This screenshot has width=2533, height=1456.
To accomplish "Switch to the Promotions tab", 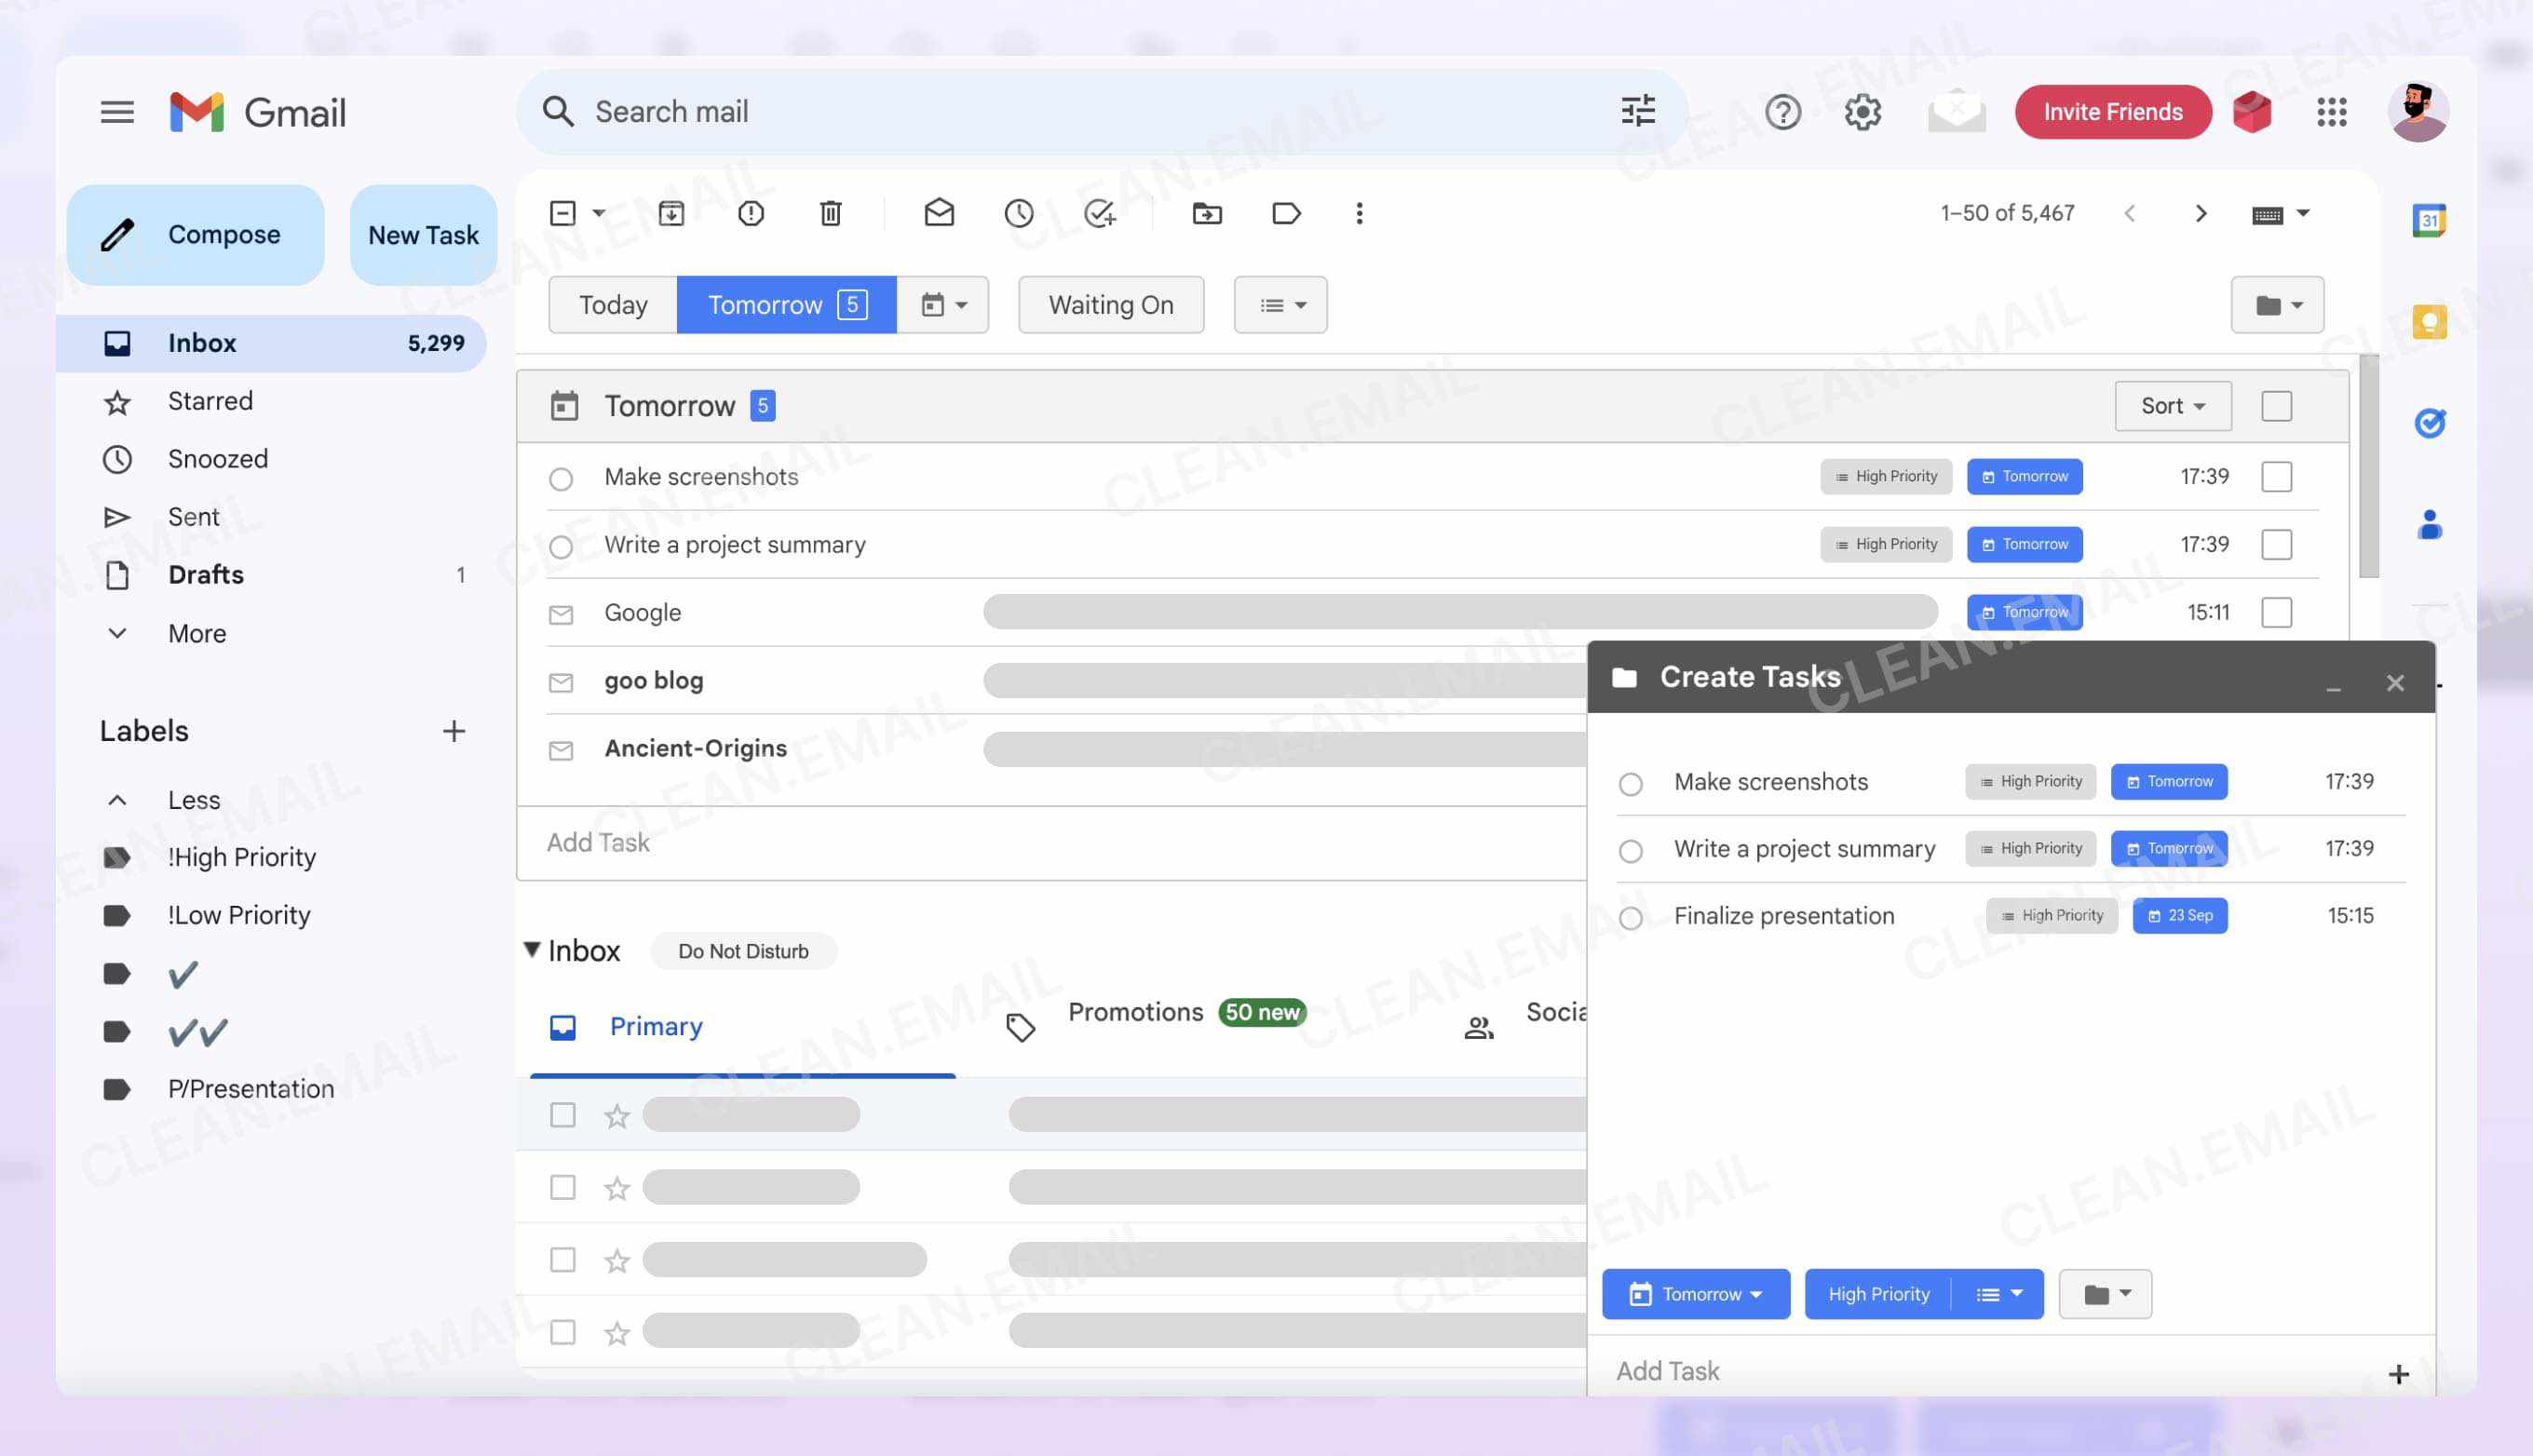I will (1135, 1012).
